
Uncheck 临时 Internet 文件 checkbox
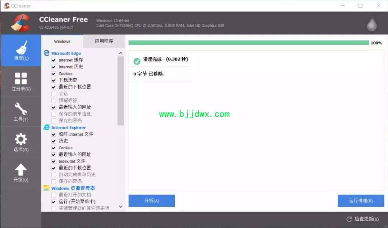(54, 134)
